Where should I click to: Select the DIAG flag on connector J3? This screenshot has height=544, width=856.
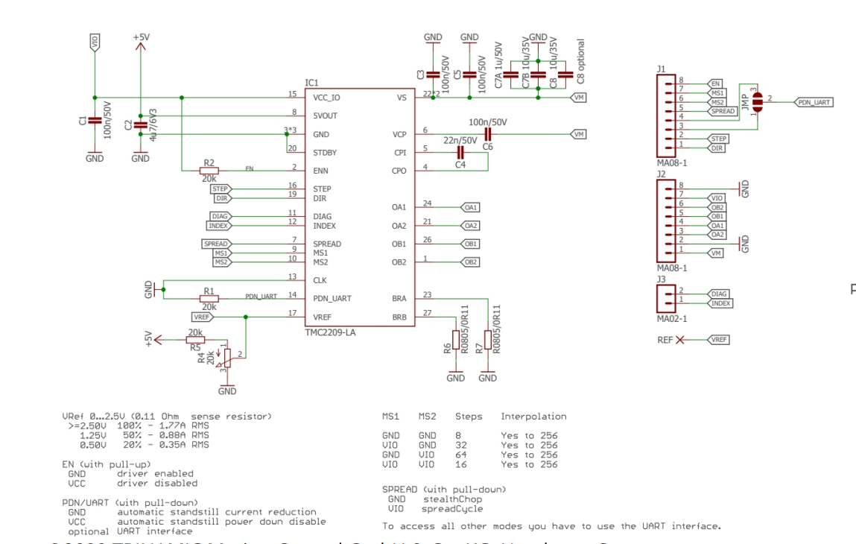click(x=718, y=294)
